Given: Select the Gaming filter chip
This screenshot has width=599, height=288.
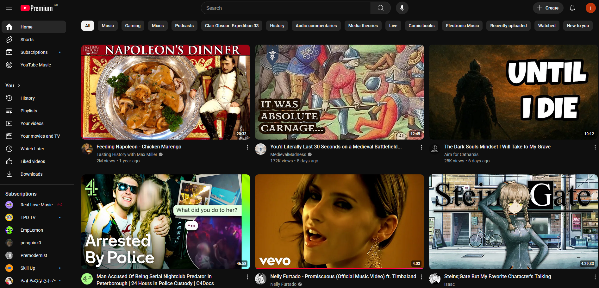Looking at the screenshot, I should [133, 26].
